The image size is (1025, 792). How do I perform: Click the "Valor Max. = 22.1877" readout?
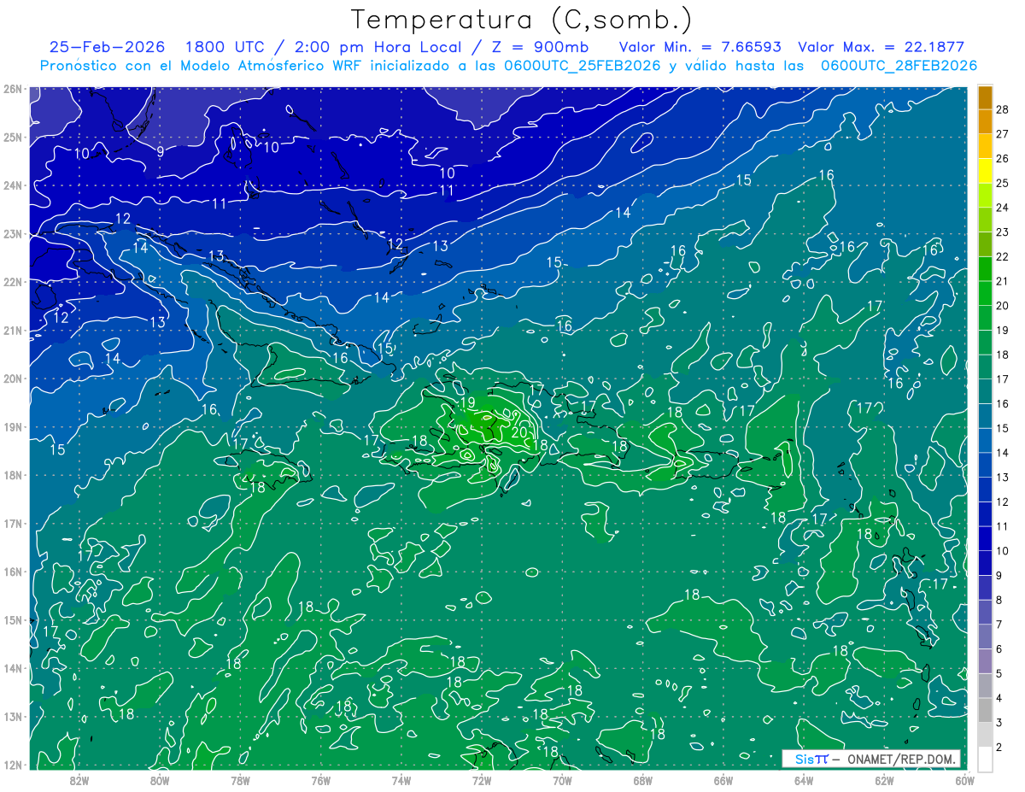pyautogui.click(x=881, y=47)
